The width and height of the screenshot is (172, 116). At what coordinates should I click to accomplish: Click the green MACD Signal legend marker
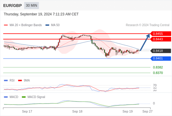click(24, 97)
